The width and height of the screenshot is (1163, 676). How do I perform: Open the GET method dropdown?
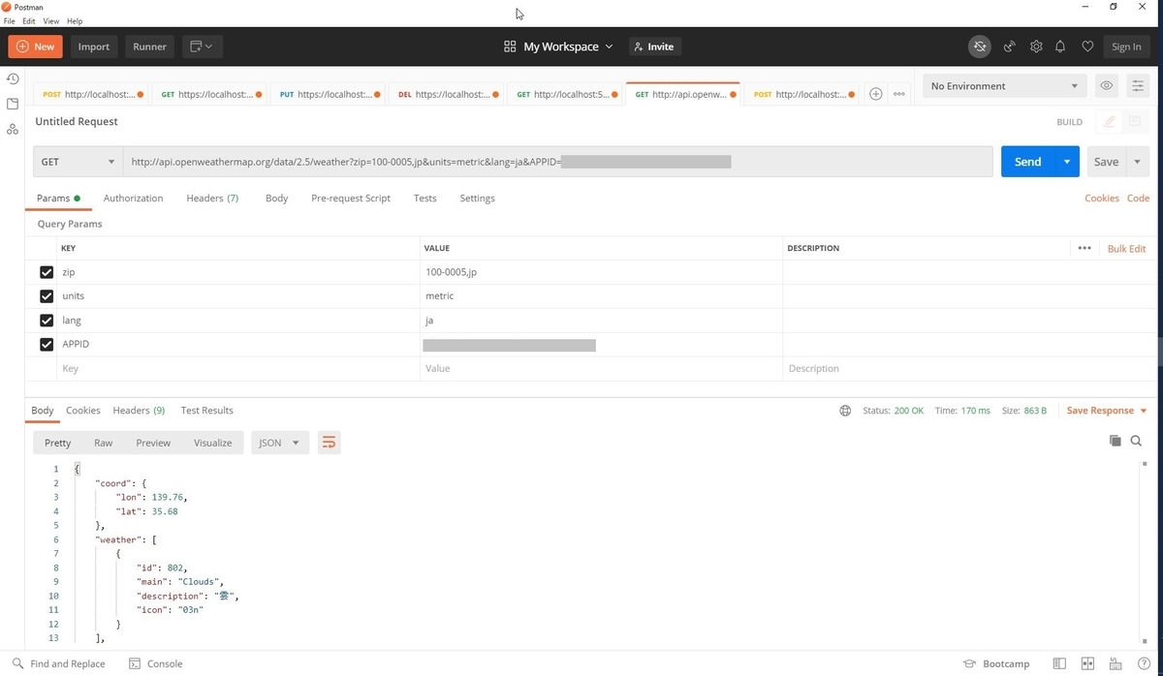(x=78, y=162)
